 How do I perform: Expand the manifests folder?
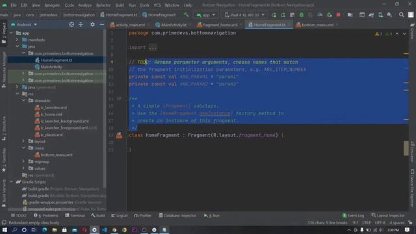click(x=18, y=40)
